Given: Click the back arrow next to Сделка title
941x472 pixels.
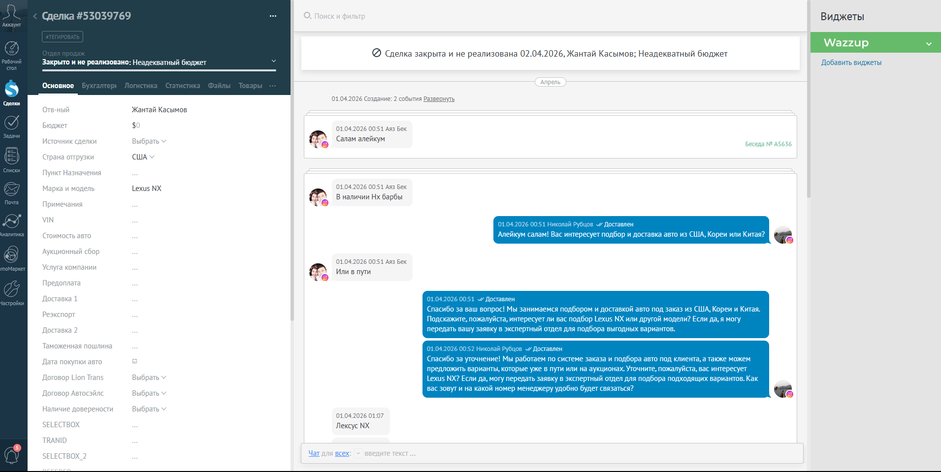Looking at the screenshot, I should click(x=35, y=16).
